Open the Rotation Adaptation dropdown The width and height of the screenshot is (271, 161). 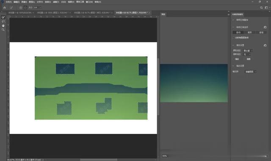(246, 54)
